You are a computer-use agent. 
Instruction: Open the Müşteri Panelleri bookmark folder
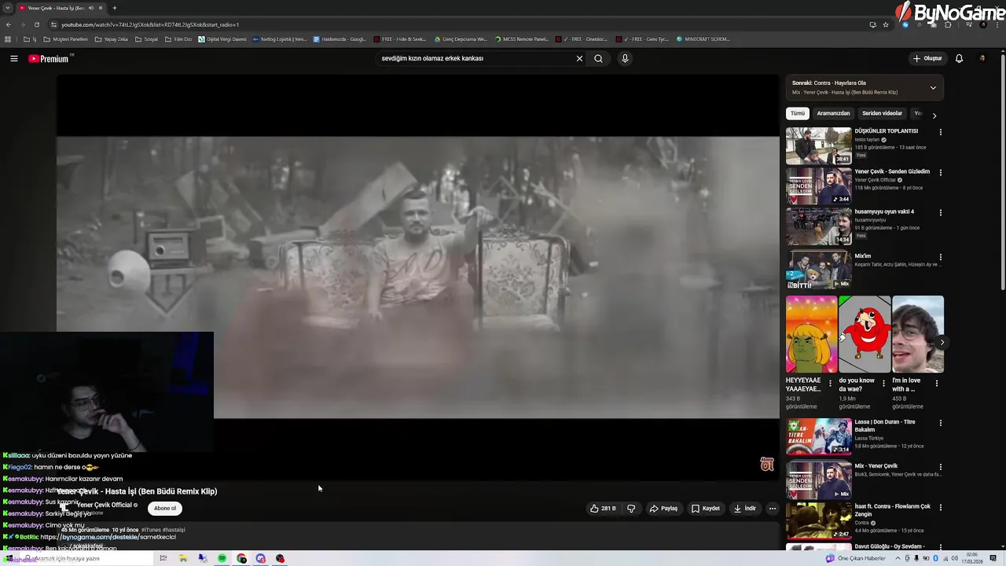(x=66, y=39)
